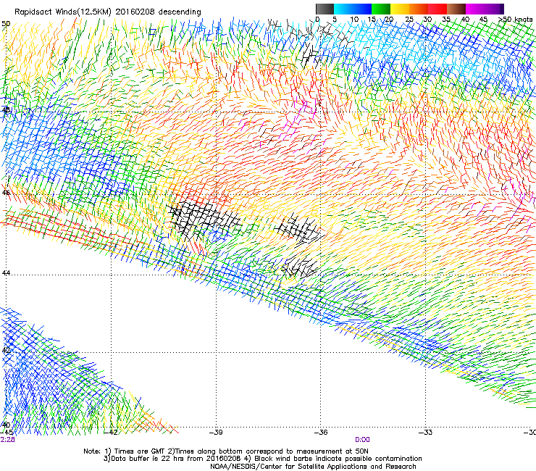The width and height of the screenshot is (536, 471).
Task: Click the magenta 40-45 knots legend swatch
Action: tap(475, 9)
